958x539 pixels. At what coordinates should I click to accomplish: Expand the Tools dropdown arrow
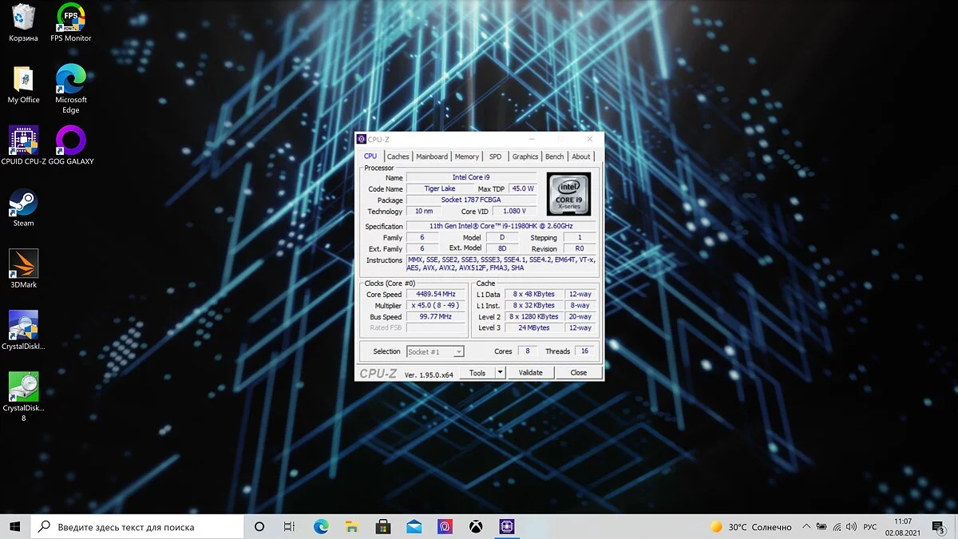click(501, 373)
